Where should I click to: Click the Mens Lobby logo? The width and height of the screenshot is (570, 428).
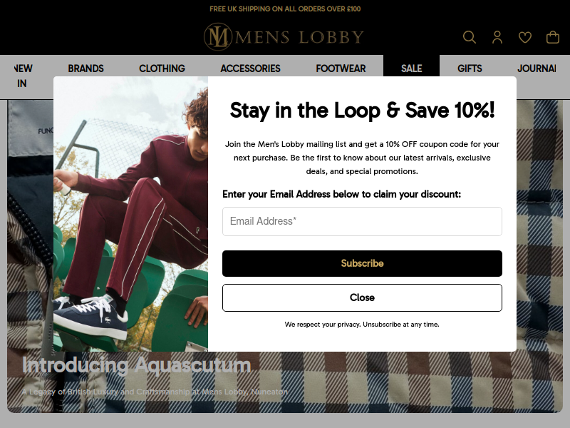point(284,37)
